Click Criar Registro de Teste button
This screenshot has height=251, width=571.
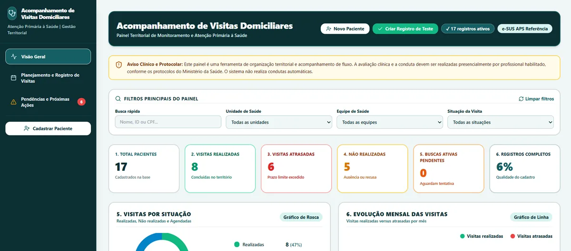(x=405, y=29)
